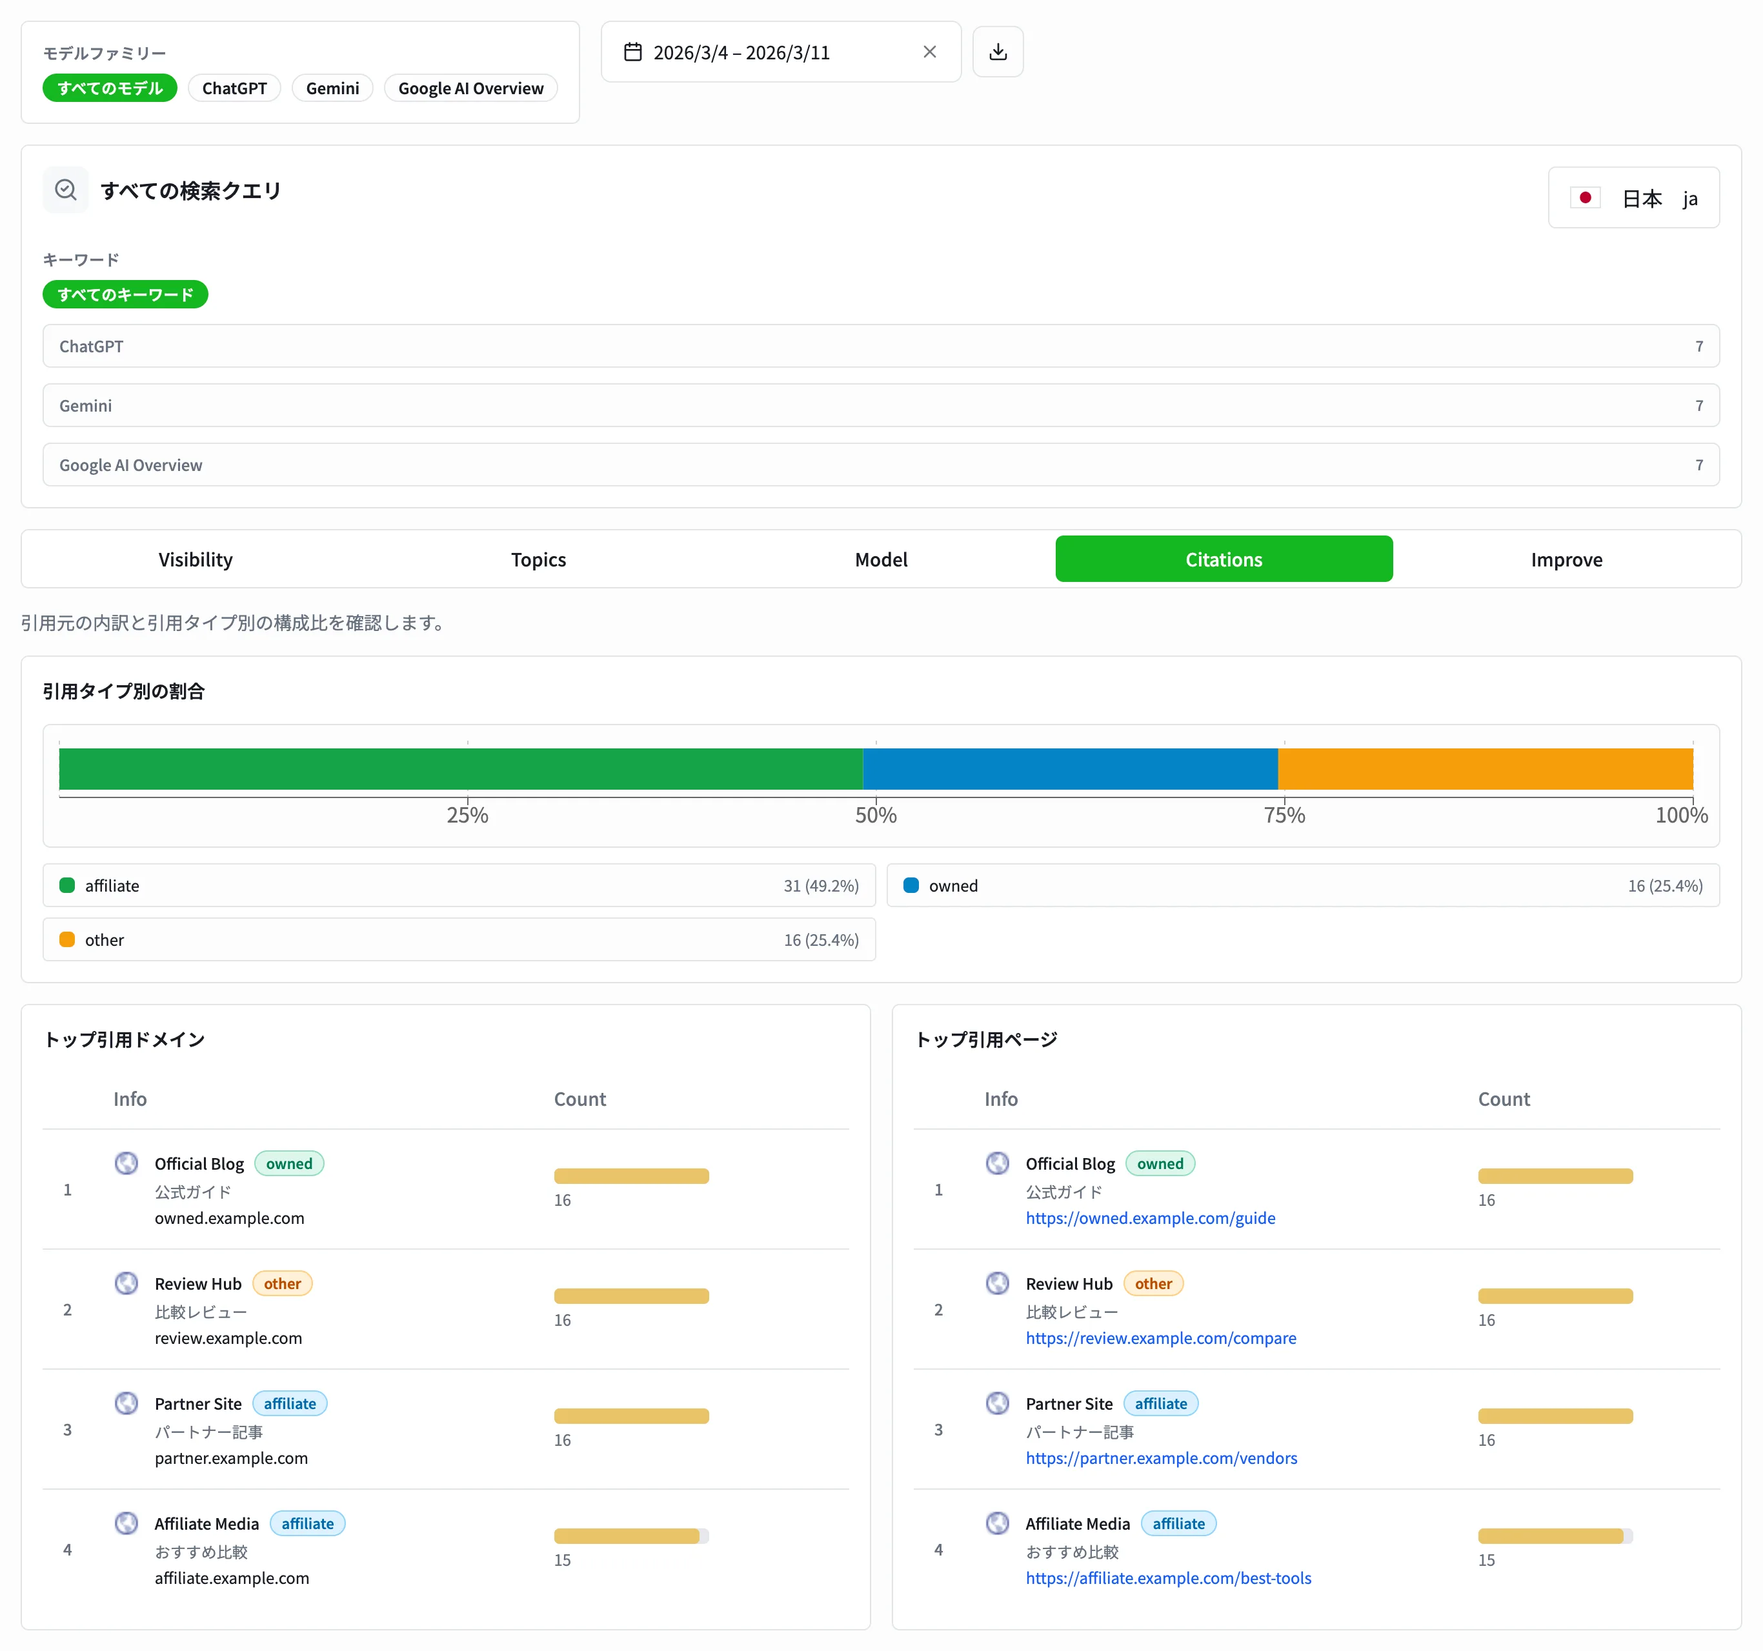Clear the date range with X icon
1763x1651 pixels.
[929, 52]
